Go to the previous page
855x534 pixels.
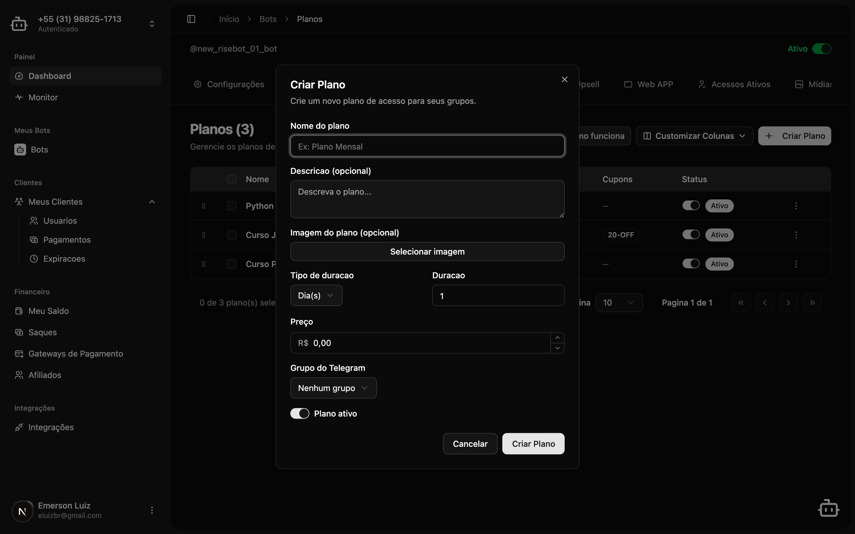[764, 303]
